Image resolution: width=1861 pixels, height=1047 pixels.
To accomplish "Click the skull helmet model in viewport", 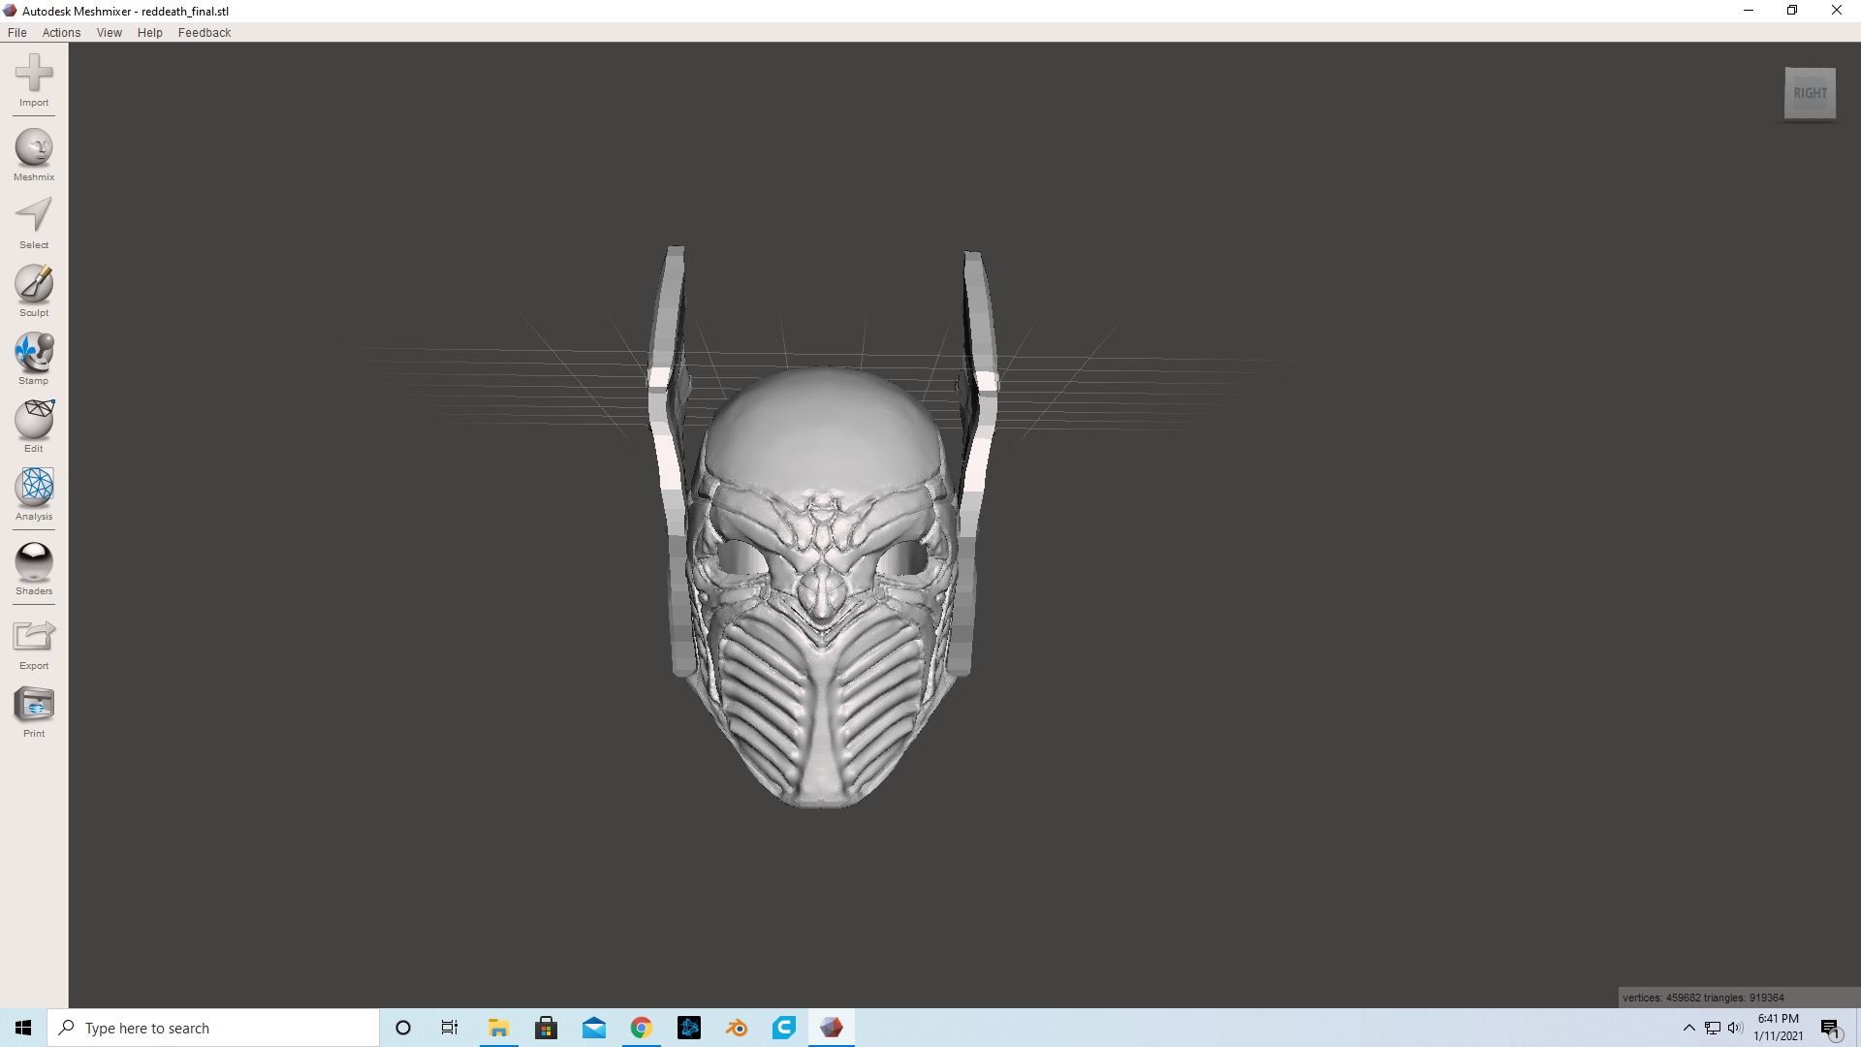I will [822, 582].
